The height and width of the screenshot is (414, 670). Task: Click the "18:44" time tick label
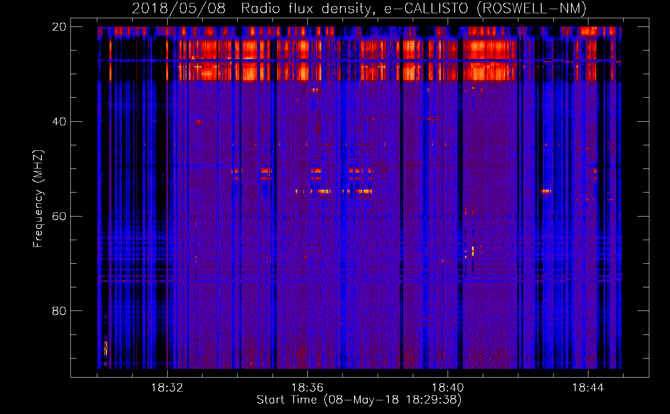tap(588, 388)
